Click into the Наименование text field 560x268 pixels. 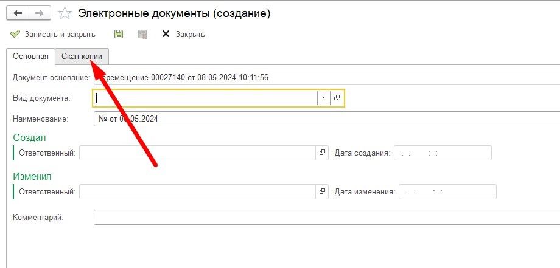pos(326,119)
